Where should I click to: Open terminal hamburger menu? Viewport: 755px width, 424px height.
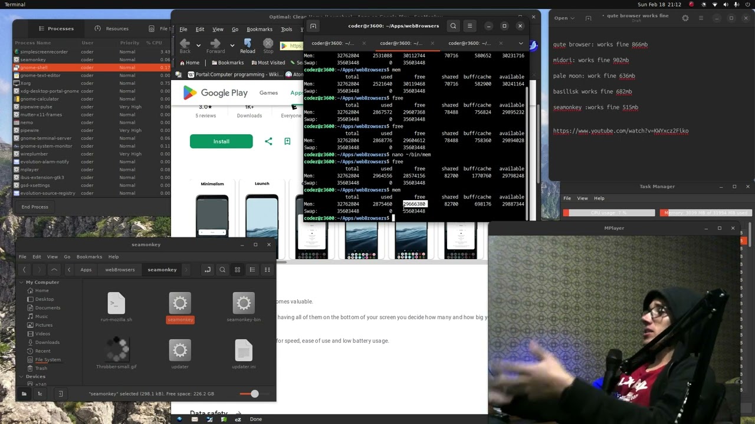470,26
